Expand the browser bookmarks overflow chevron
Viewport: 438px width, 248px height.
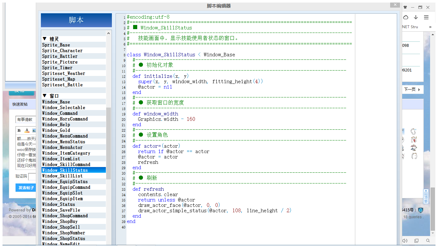[430, 27]
